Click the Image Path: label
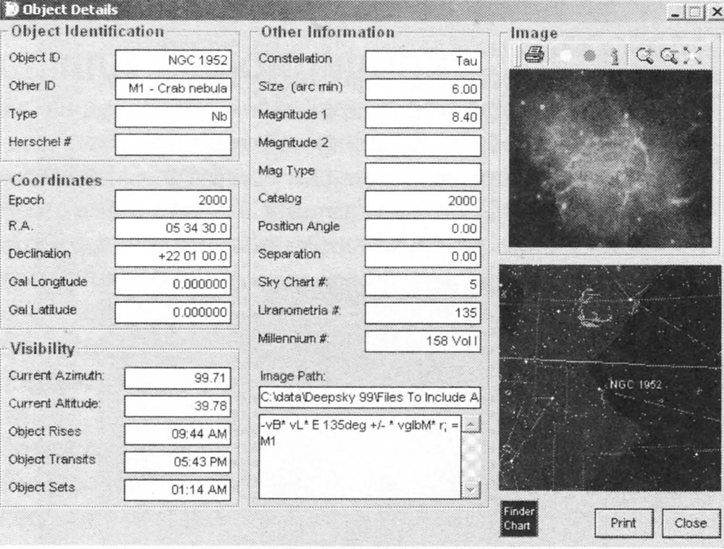This screenshot has height=549, width=724. (292, 376)
